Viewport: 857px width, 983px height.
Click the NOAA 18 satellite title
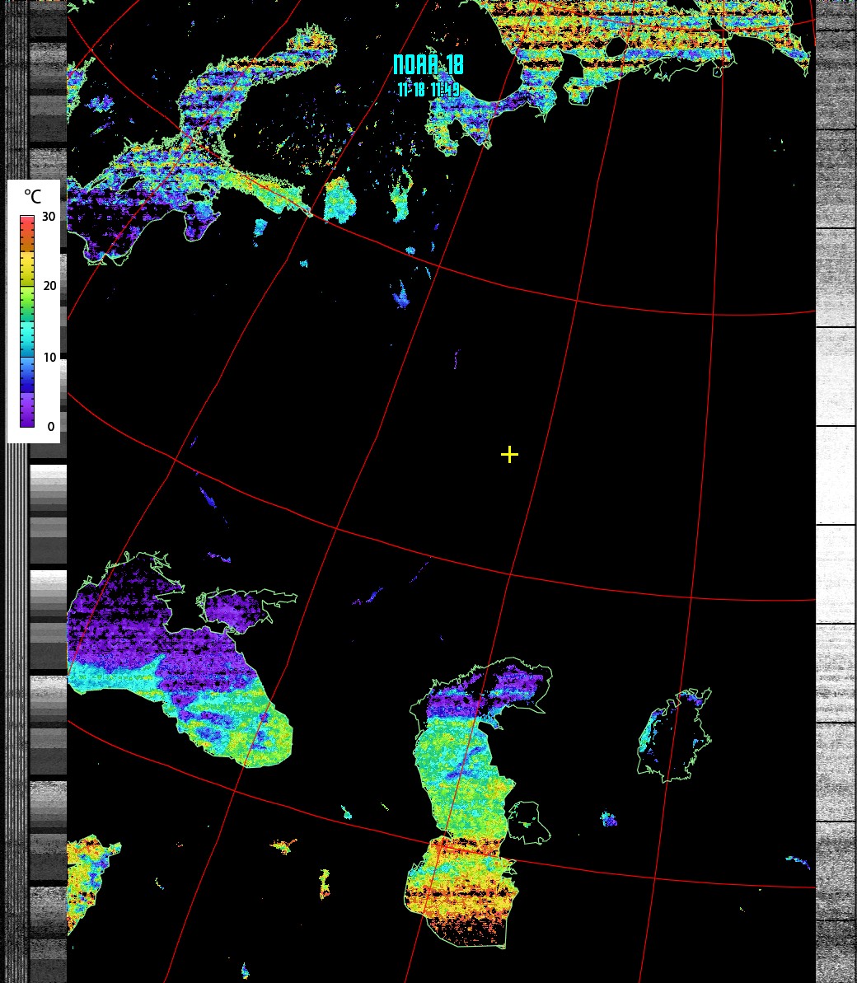(x=428, y=65)
